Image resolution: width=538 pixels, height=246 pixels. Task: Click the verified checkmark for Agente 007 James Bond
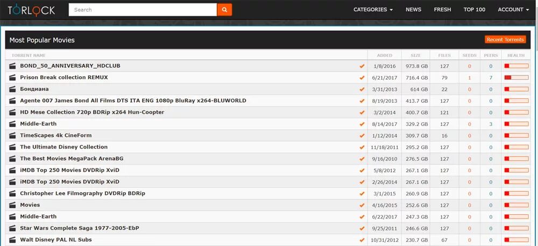point(362,101)
